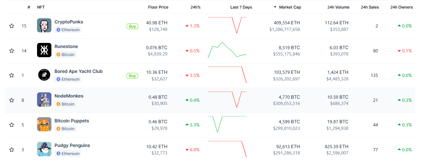Click the Bitcoin Puppets avatar icon
This screenshot has width=441, height=161.
44,124
